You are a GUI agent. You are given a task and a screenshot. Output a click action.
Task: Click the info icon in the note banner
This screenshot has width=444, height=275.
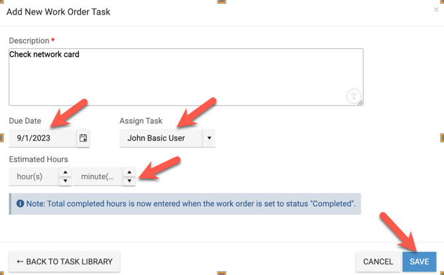point(20,204)
